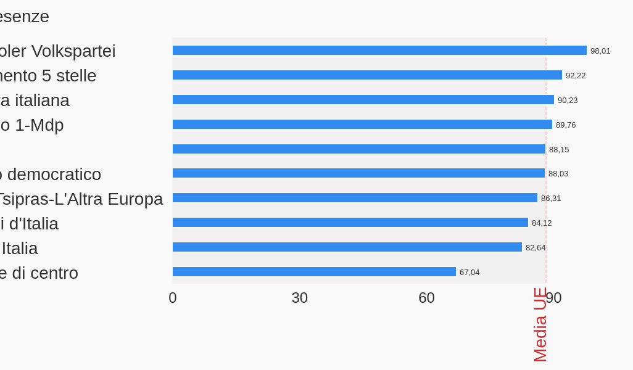
Task: Click the bar showing 88,15
Action: click(x=358, y=149)
